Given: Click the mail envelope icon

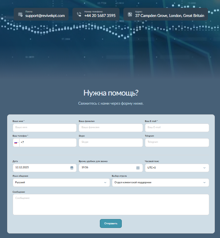Looking at the screenshot, I should [20, 15].
